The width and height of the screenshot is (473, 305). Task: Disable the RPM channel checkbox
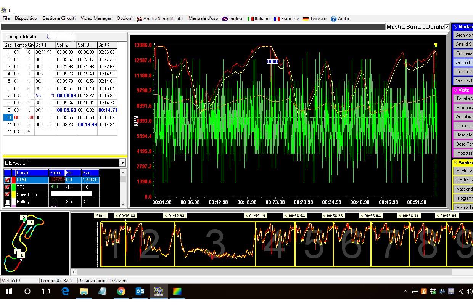pos(7,180)
